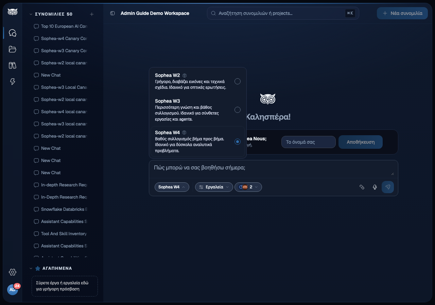The image size is (435, 305).
Task: Close the Sophea W4 model selector dropdown
Action: (172, 187)
